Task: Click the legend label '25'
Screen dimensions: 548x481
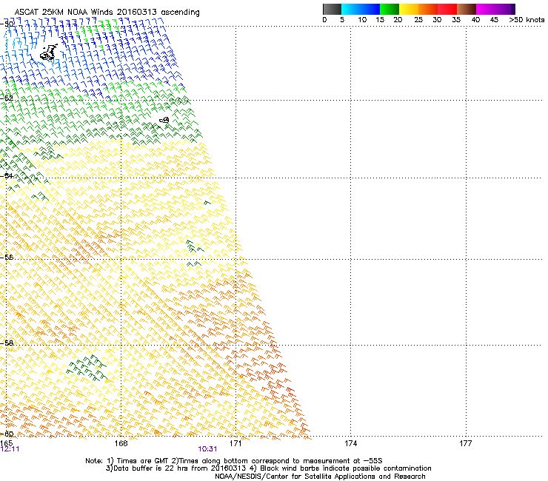Action: [x=418, y=20]
